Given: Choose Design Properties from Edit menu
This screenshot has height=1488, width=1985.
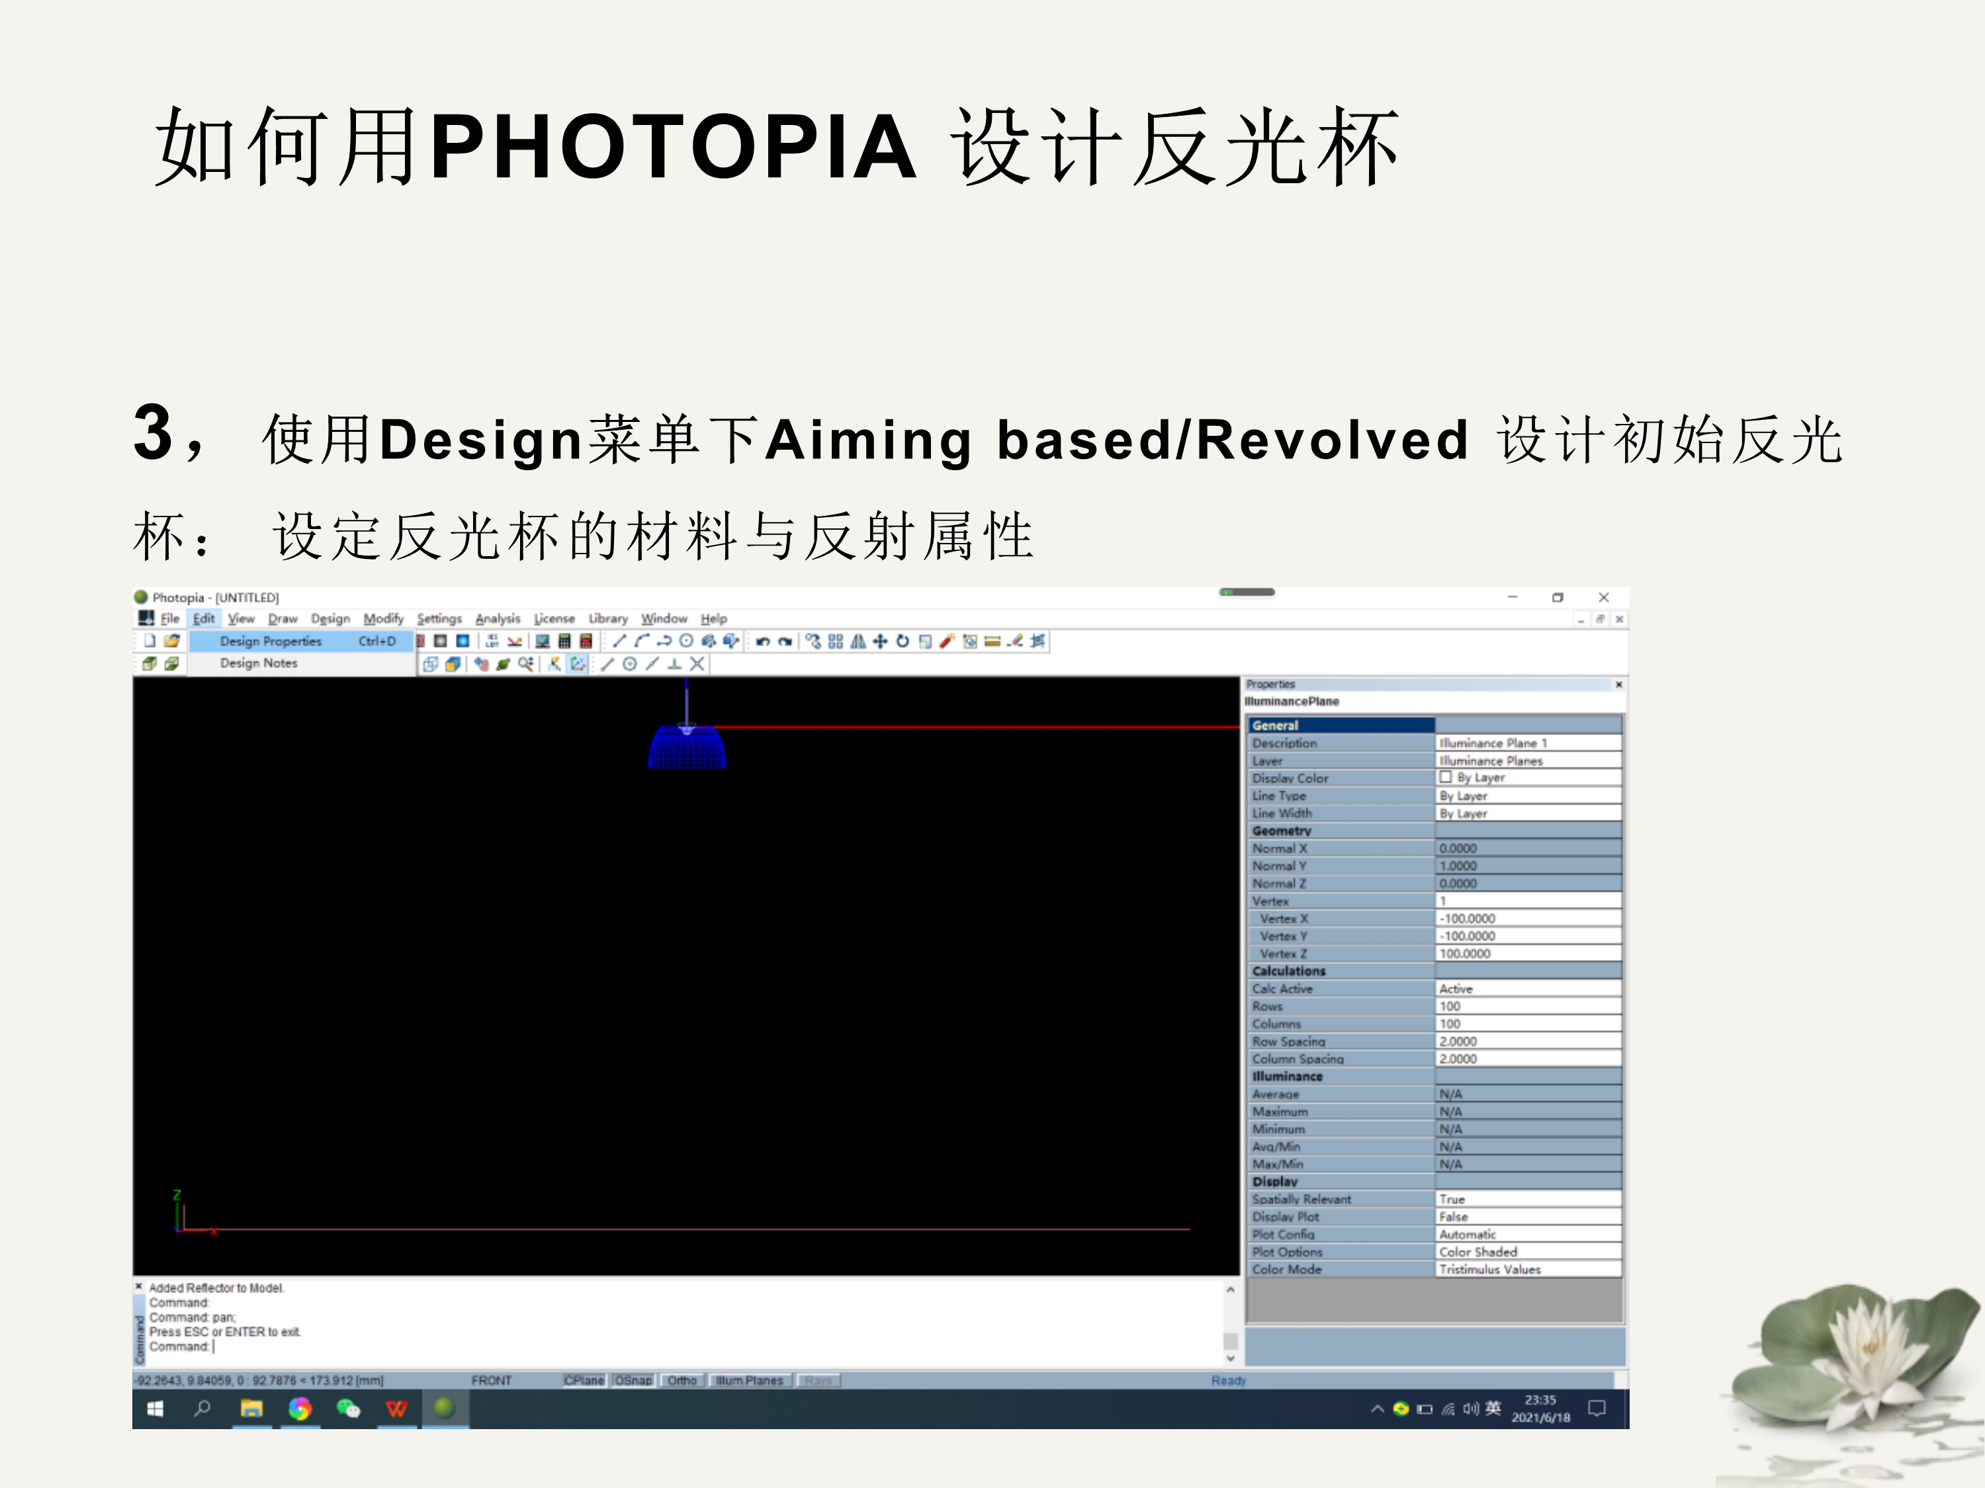Looking at the screenshot, I should [271, 641].
